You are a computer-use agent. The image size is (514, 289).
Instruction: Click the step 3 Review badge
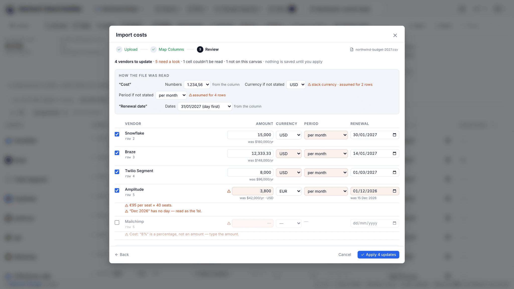click(x=200, y=49)
